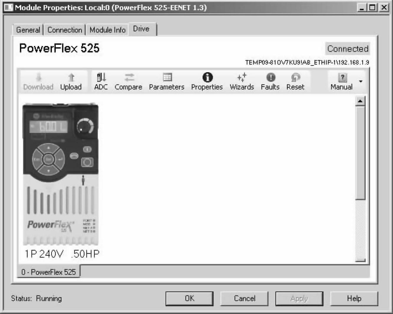
Task: Click the Upload arrow icon
Action: (71, 77)
